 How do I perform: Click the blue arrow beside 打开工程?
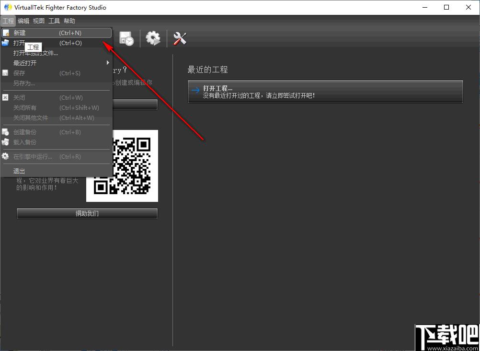[x=195, y=90]
